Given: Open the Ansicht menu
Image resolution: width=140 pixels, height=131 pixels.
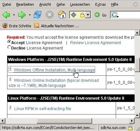Looking at the screenshot, I should tap(45, 4).
